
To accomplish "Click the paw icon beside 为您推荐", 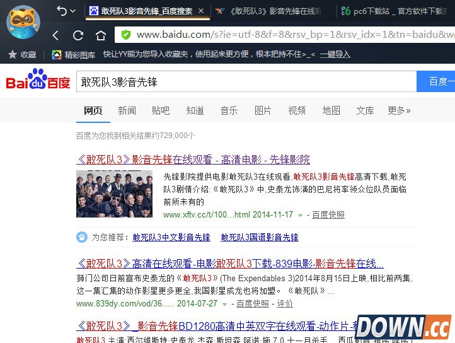I will (82, 237).
